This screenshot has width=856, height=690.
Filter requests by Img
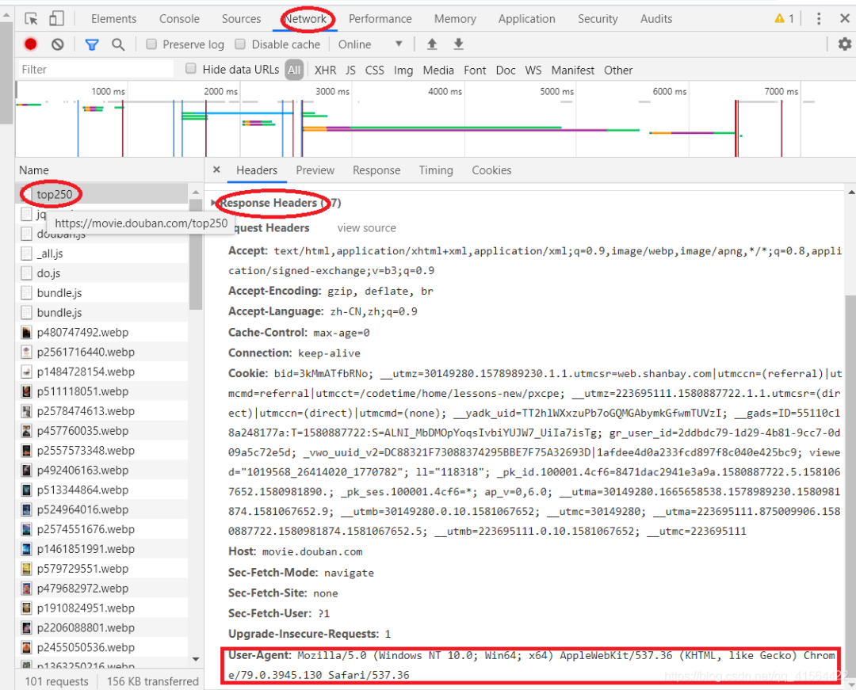pyautogui.click(x=403, y=71)
